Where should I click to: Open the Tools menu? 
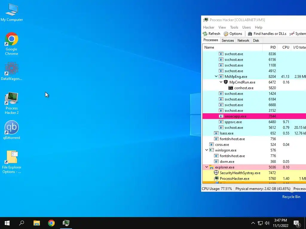click(234, 27)
